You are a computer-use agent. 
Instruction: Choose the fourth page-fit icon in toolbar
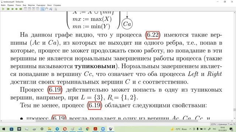pos(38,9)
